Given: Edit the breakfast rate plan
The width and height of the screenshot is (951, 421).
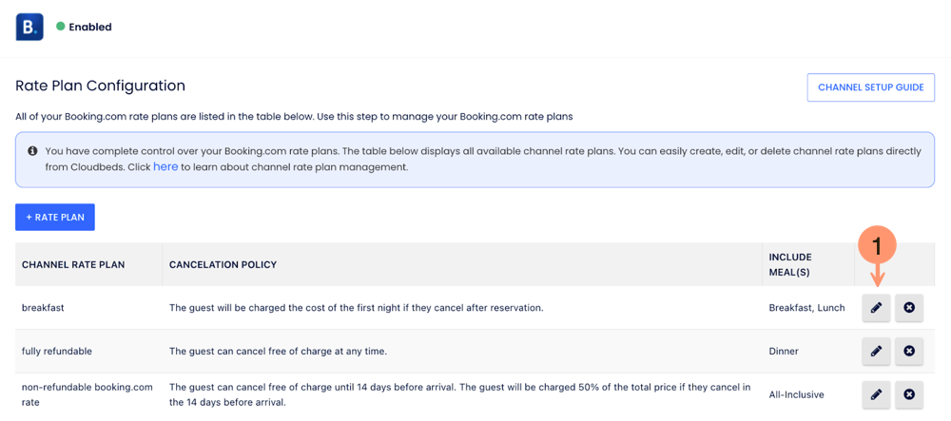Looking at the screenshot, I should point(876,308).
